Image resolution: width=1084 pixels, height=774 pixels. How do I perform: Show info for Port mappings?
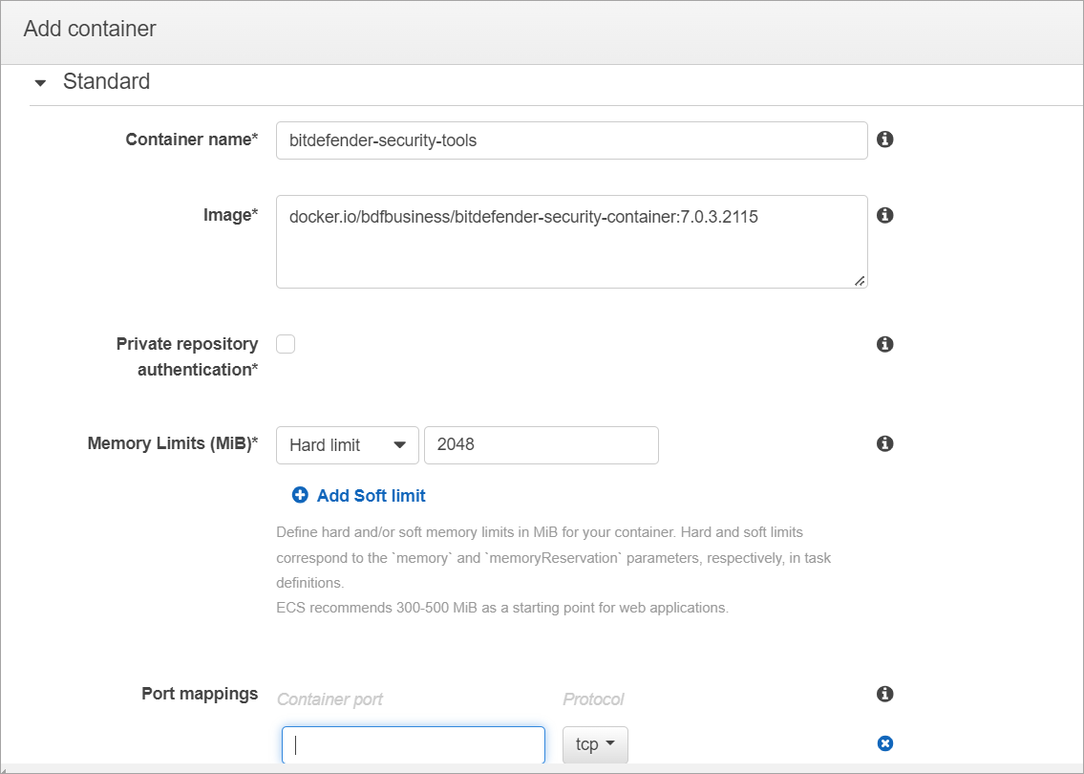click(x=885, y=694)
